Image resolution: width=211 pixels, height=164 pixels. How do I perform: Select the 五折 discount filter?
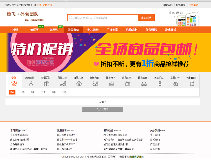tap(64, 92)
